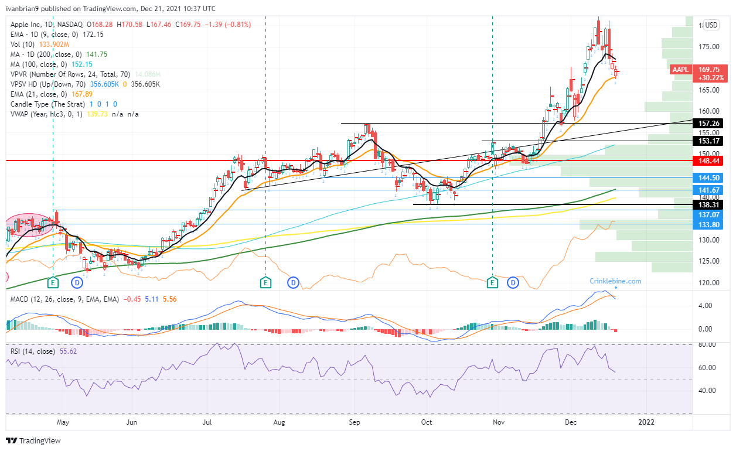The height and width of the screenshot is (451, 736).
Task: Click the 2022 label on the time axis
Action: click(646, 422)
